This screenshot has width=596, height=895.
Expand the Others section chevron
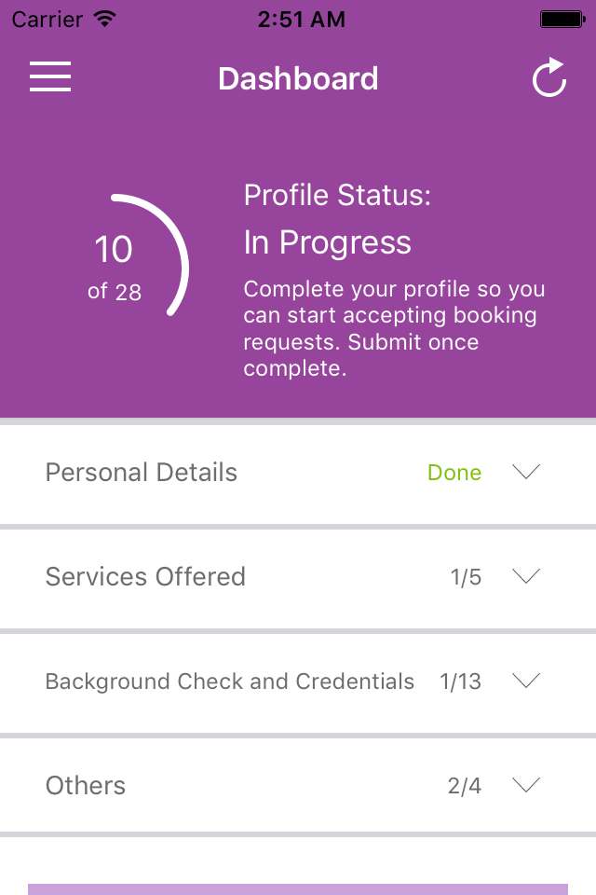(526, 785)
